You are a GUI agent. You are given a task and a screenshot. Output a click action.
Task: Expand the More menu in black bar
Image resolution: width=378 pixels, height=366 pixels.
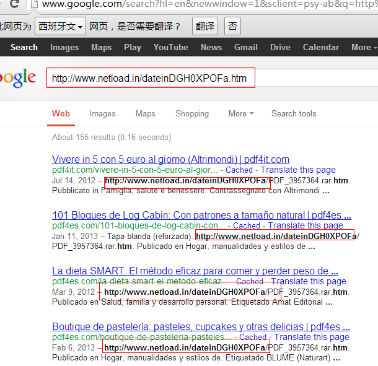(x=364, y=47)
